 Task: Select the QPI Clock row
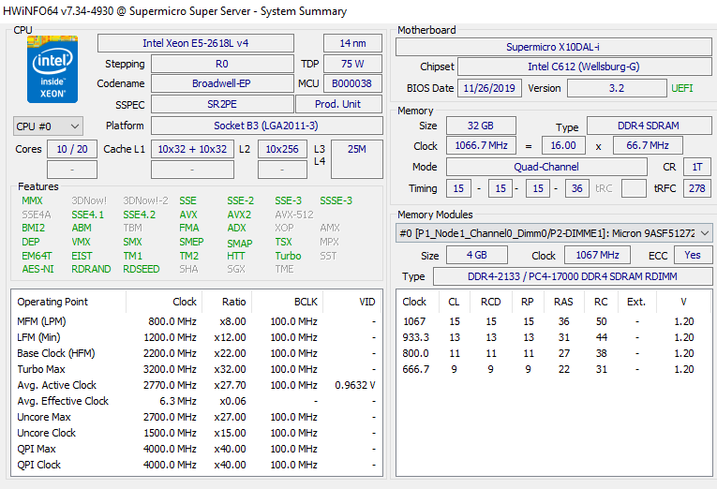point(197,465)
